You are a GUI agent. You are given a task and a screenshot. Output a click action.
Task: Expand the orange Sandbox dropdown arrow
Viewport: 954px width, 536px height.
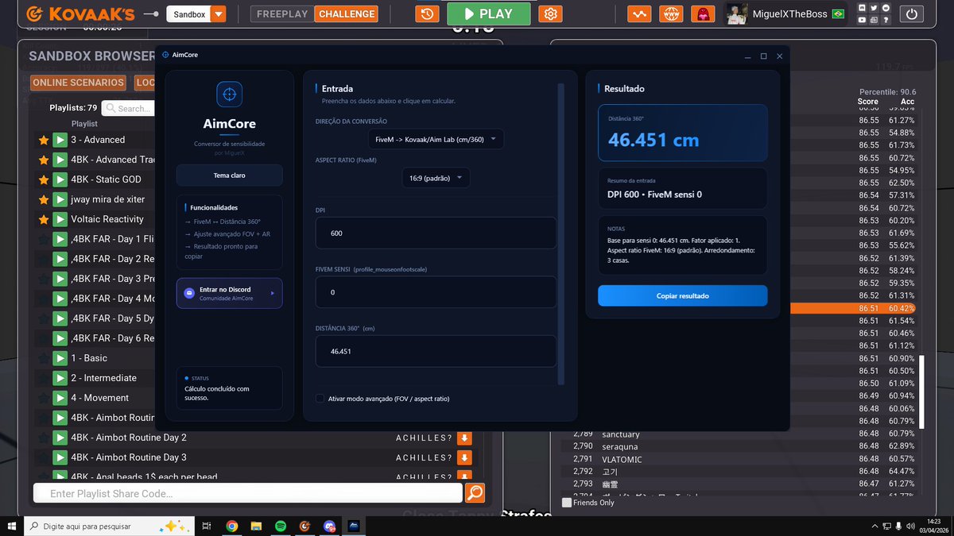coord(219,13)
